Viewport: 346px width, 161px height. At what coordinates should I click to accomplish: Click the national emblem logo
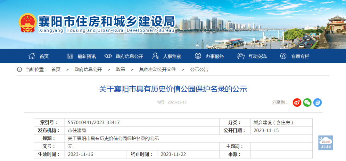pos(28,23)
